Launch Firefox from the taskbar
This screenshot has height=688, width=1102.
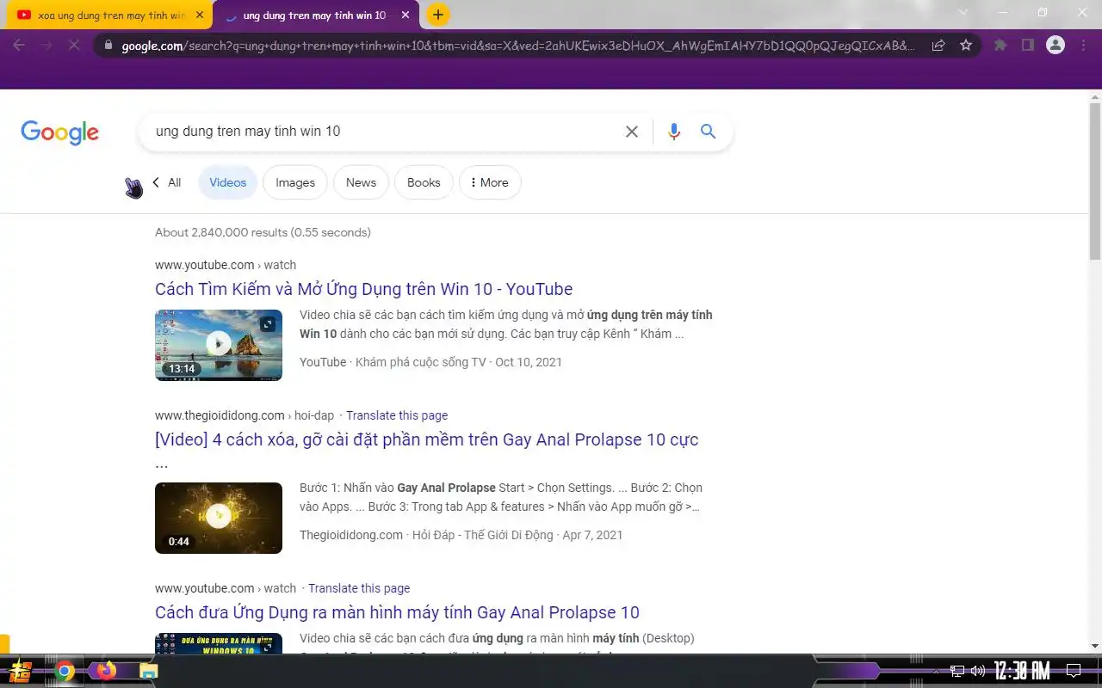point(106,670)
